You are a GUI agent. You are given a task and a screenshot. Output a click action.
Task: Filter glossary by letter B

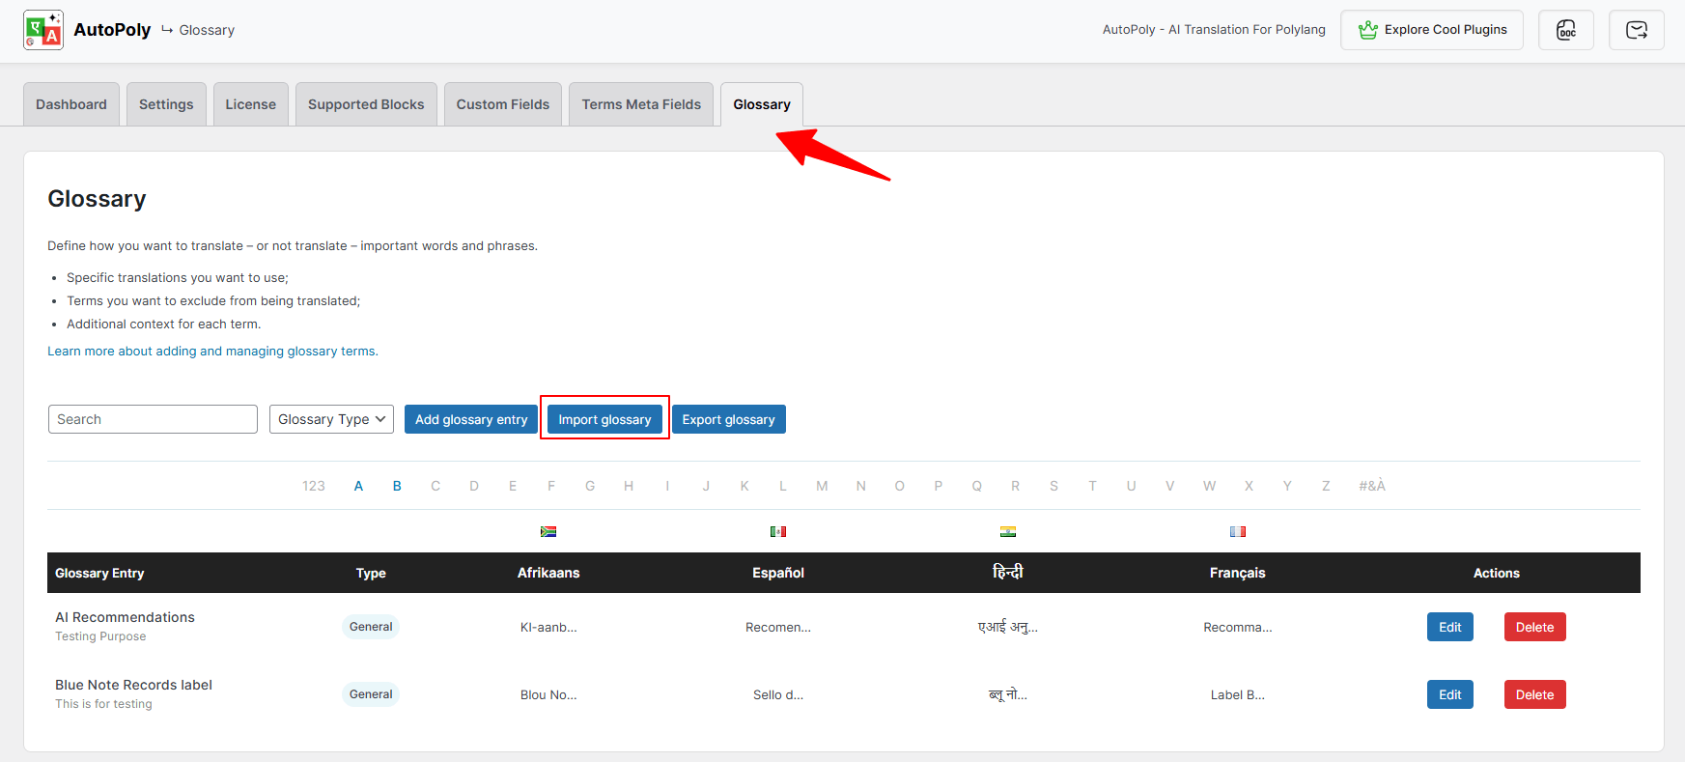(397, 486)
